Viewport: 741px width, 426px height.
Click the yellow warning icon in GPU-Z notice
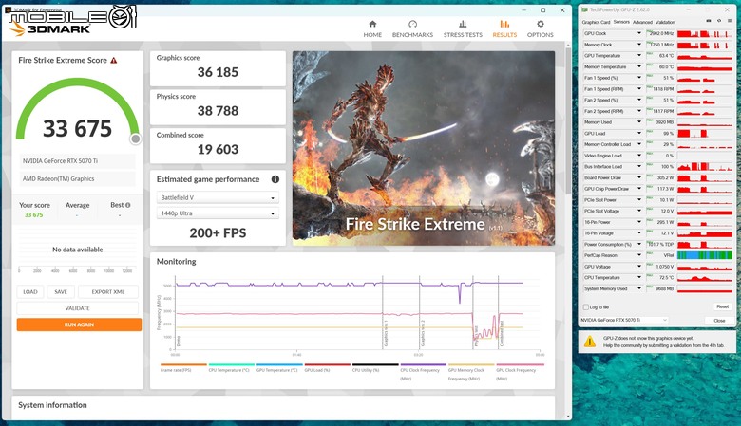pos(590,341)
